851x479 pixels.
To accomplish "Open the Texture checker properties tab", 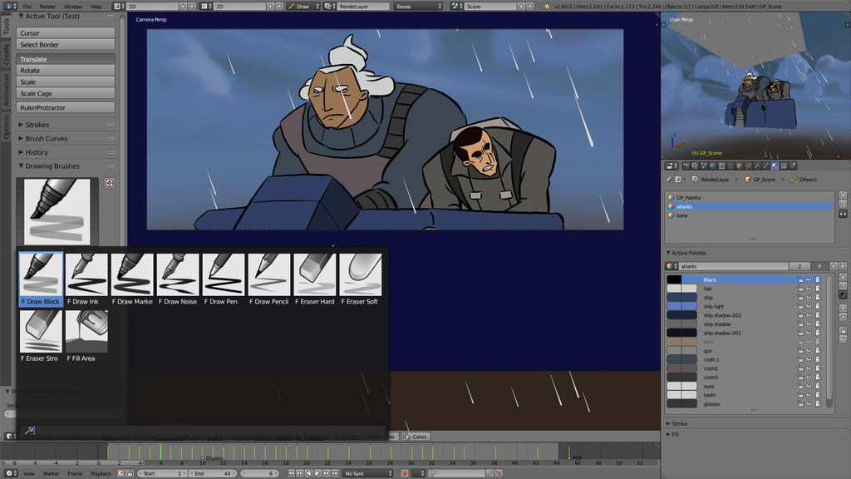I will pos(784,165).
